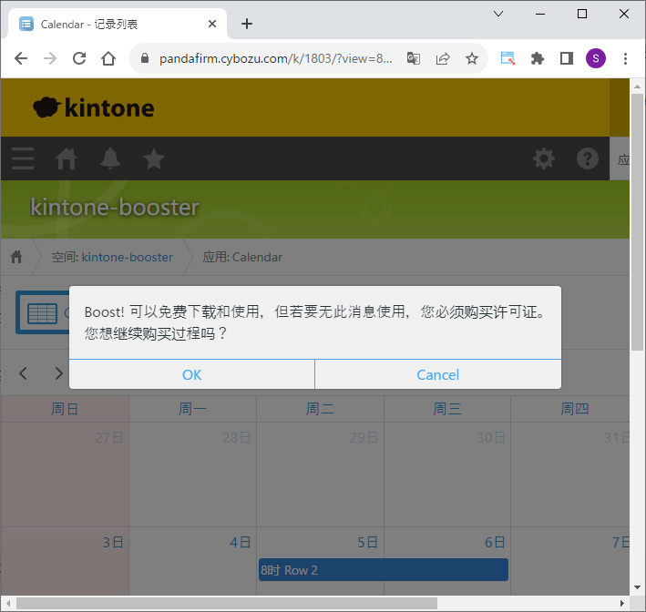Open the kintone hamburger menu

[23, 158]
